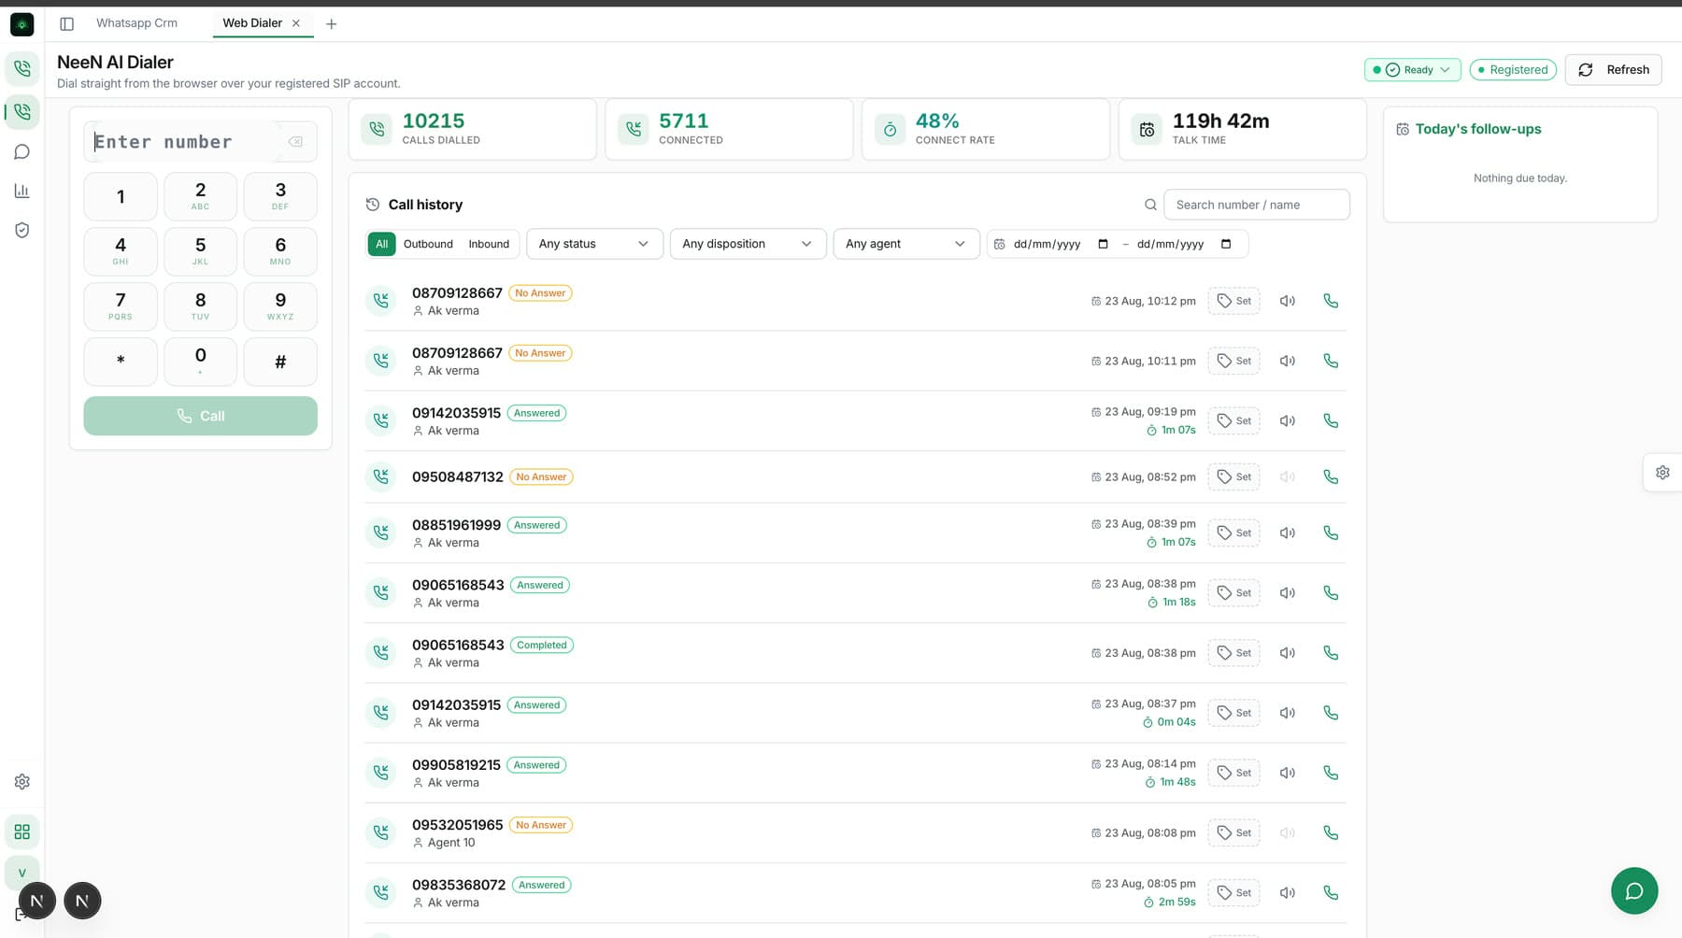Screen dimensions: 1682x938
Task: Click the call-back phone icon for 09508487132
Action: 1331,476
